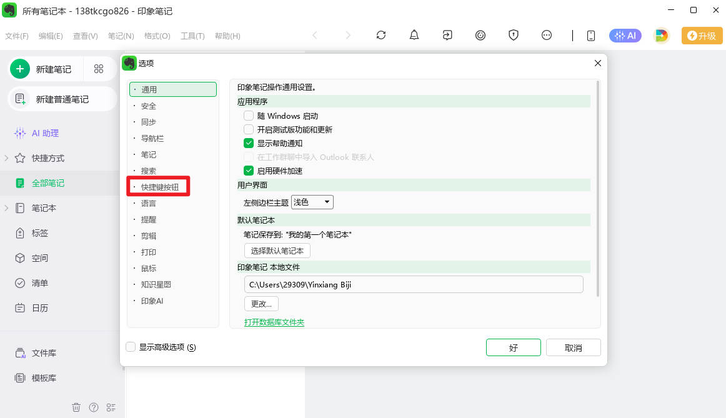Toggle 显示高级选项 checkbox
Viewport: 726px width, 418px height.
(x=131, y=347)
